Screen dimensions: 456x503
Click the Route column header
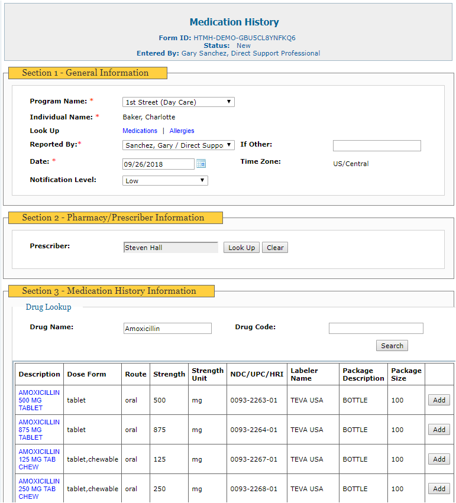135,374
